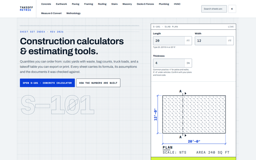Navigate to Roofing
Image resolution: width=256 pixels, height=160 pixels.
point(102,4)
